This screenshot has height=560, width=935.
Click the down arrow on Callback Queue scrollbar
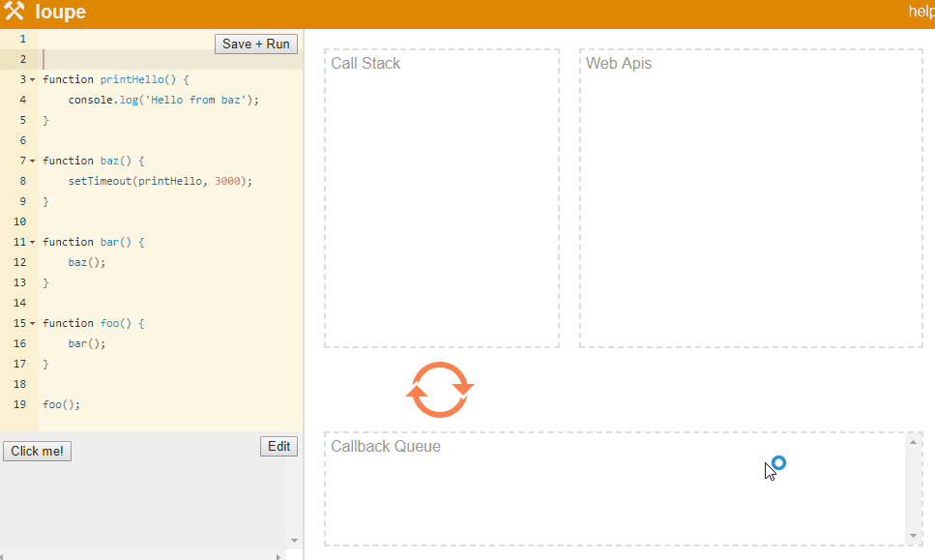[913, 533]
